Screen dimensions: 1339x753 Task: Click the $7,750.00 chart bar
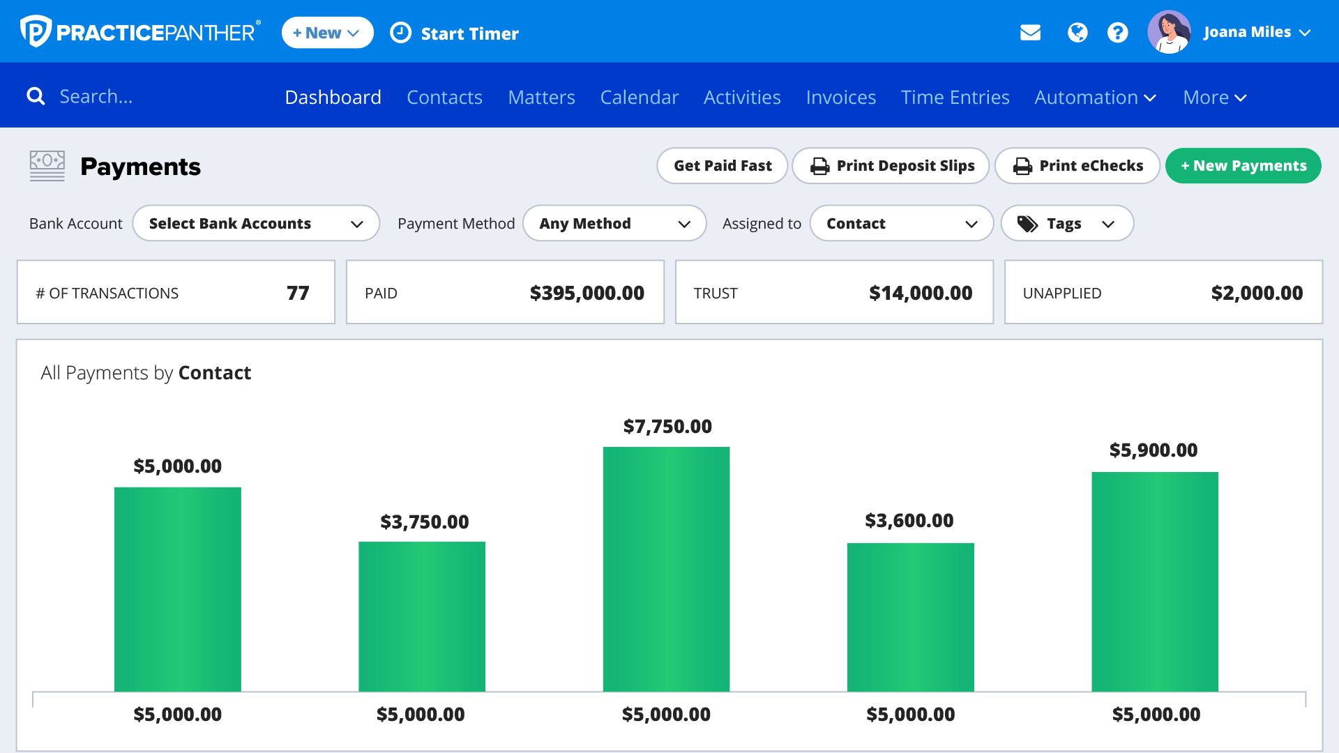(x=666, y=568)
